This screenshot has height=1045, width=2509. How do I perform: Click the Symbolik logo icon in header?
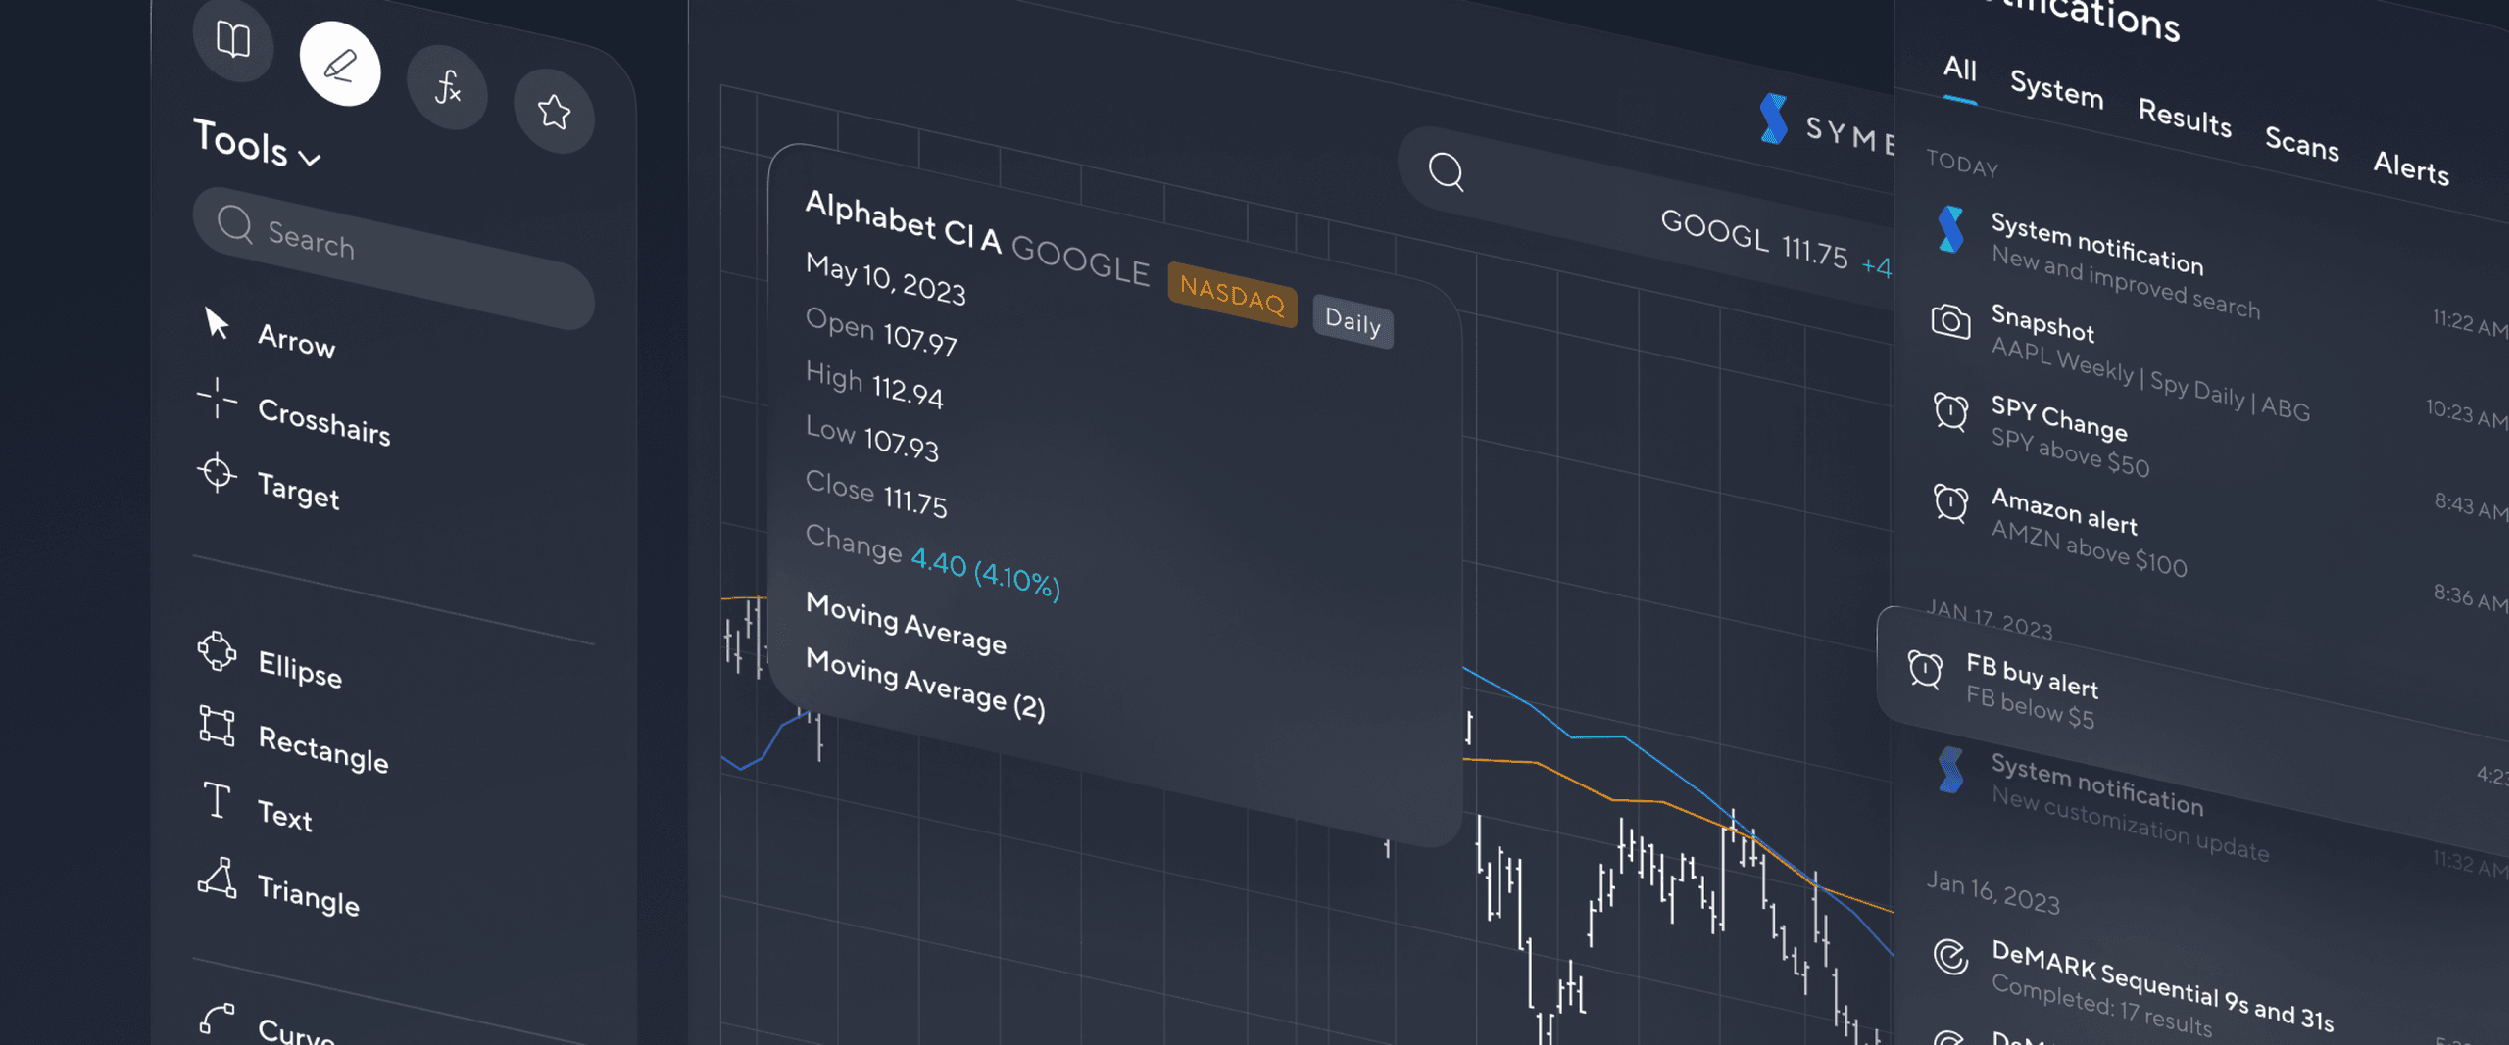(x=1773, y=119)
